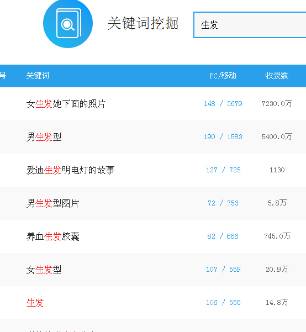Open keyword 男生发型图片
The width and height of the screenshot is (306, 332).
point(52,203)
